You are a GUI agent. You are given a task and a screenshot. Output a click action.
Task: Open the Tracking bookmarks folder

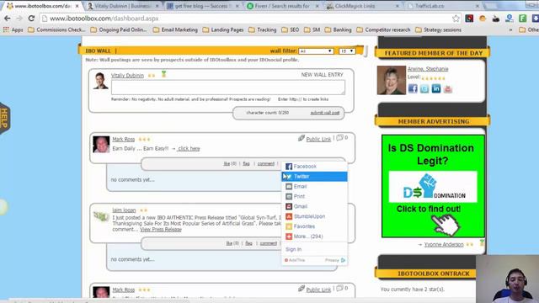pos(263,30)
